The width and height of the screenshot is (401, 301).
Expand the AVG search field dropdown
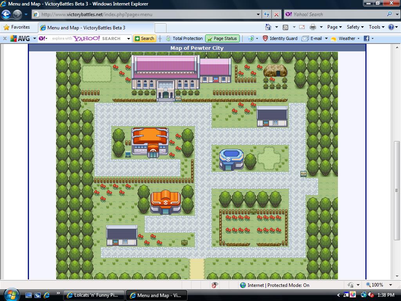[128, 38]
